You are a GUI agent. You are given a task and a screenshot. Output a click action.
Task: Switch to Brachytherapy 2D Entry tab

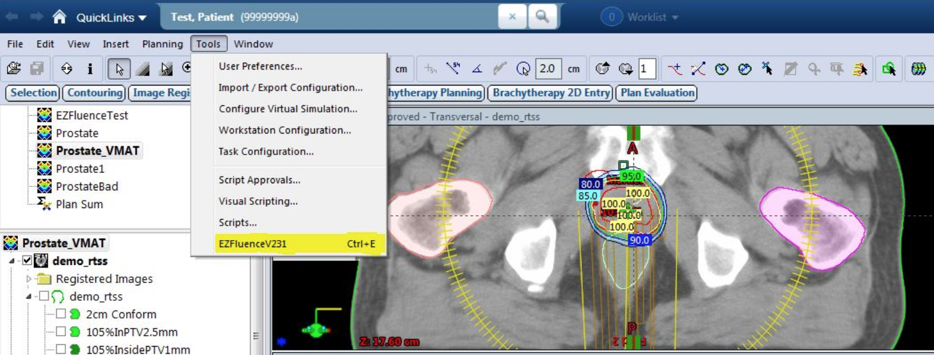[x=551, y=93]
